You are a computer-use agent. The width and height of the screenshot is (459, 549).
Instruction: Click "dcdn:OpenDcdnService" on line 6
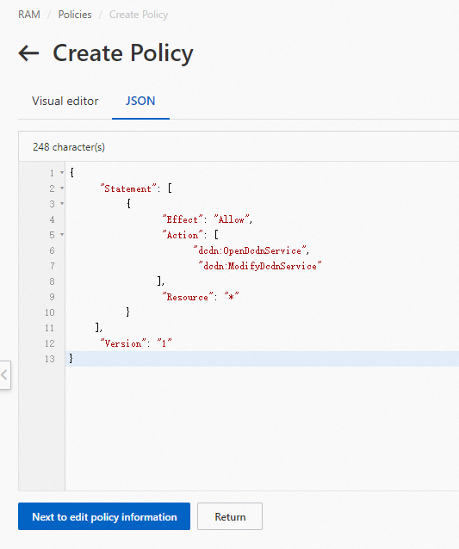pyautogui.click(x=250, y=250)
